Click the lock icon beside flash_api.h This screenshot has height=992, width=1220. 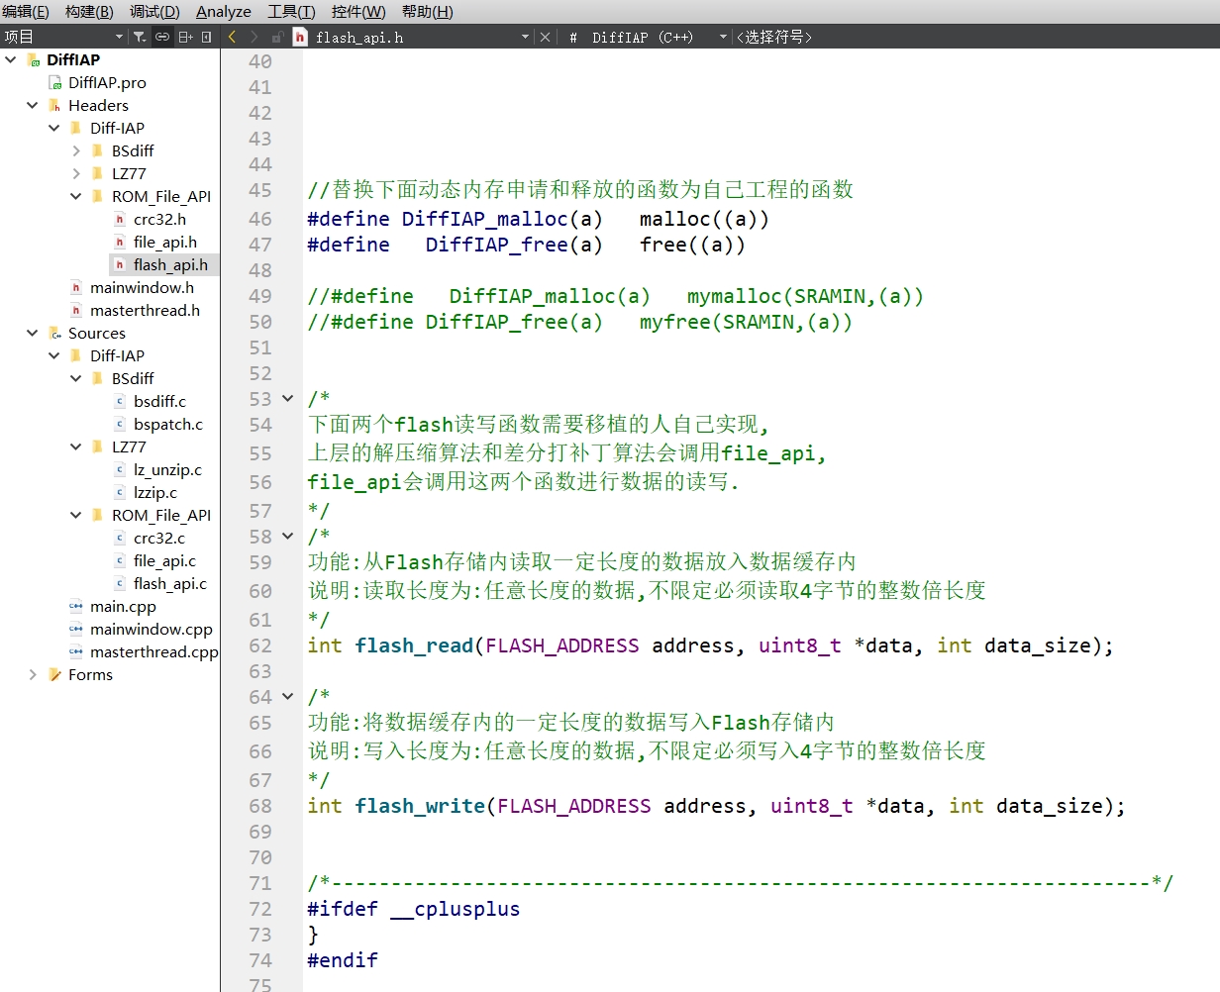click(x=277, y=38)
